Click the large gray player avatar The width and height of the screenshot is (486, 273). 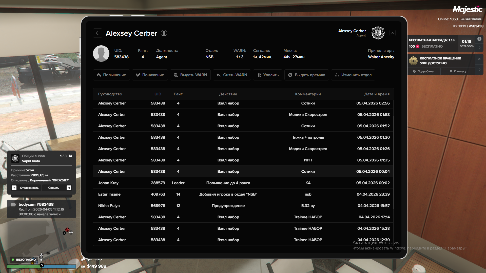(101, 54)
